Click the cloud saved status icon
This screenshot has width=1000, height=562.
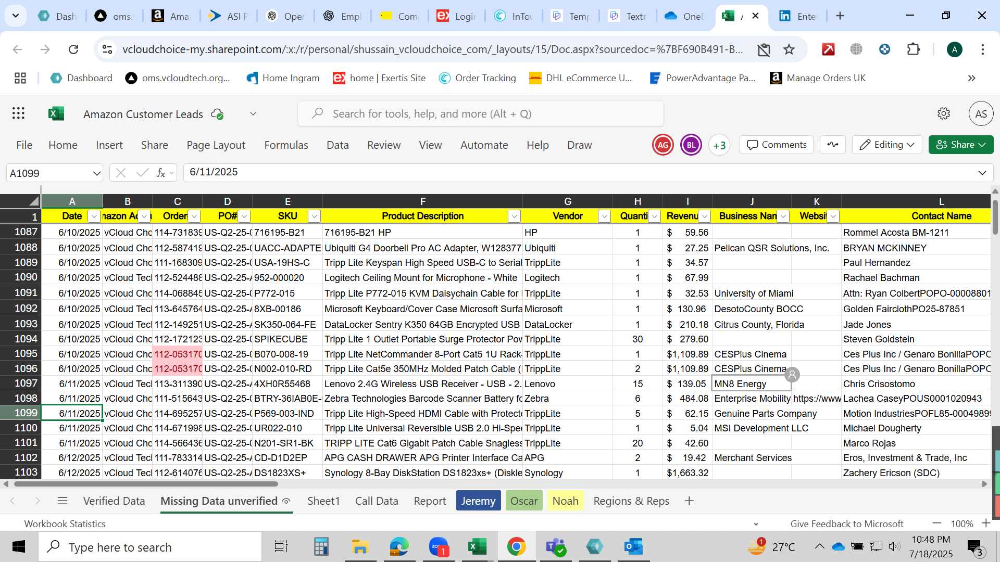[x=217, y=114]
